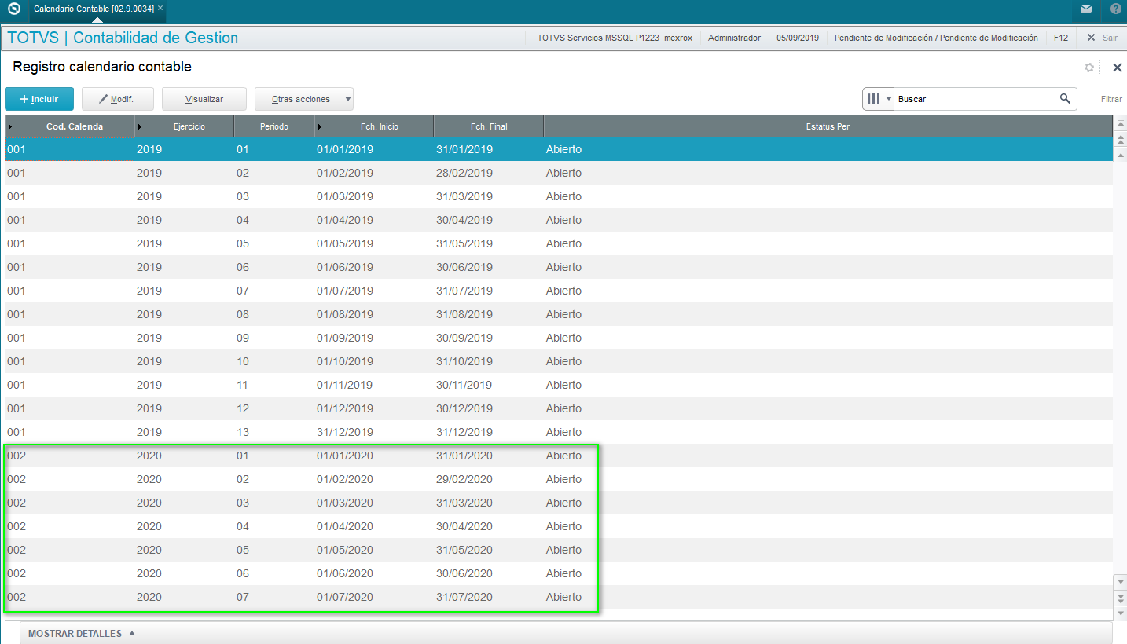Click Abierto status in 31/12/2019 row
This screenshot has width=1127, height=644.
click(x=563, y=432)
